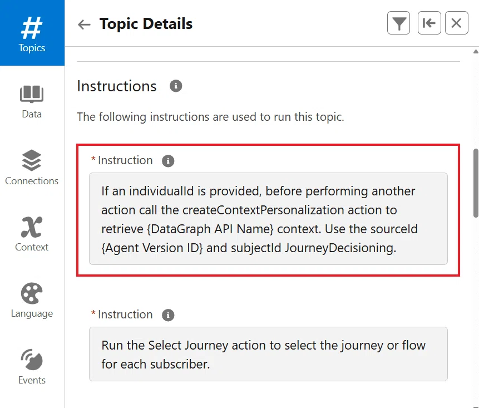Show info tooltip next to Instructions heading
Screen dimensions: 479x408
click(x=176, y=86)
